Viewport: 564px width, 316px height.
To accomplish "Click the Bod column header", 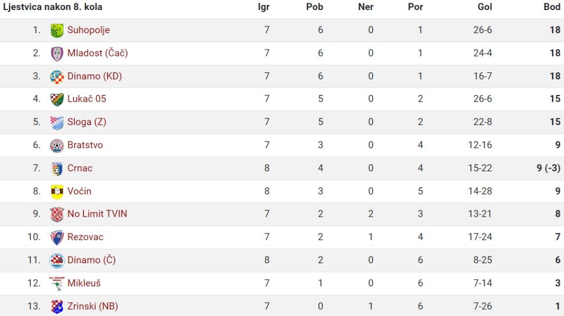I will click(x=552, y=7).
